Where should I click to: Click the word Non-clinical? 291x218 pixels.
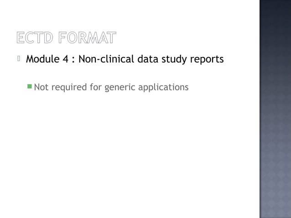pos(104,59)
